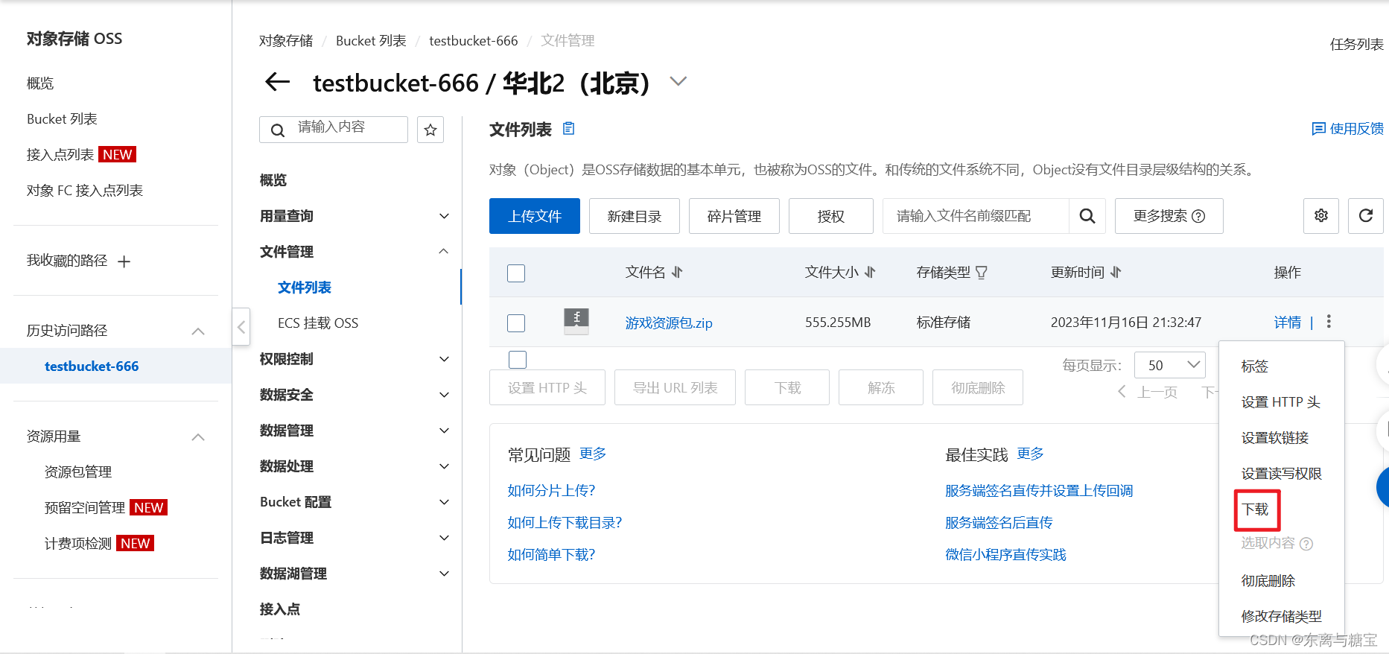Focus the 请输入文件名前缀匹配 search field
This screenshot has width=1389, height=654.
click(x=976, y=216)
